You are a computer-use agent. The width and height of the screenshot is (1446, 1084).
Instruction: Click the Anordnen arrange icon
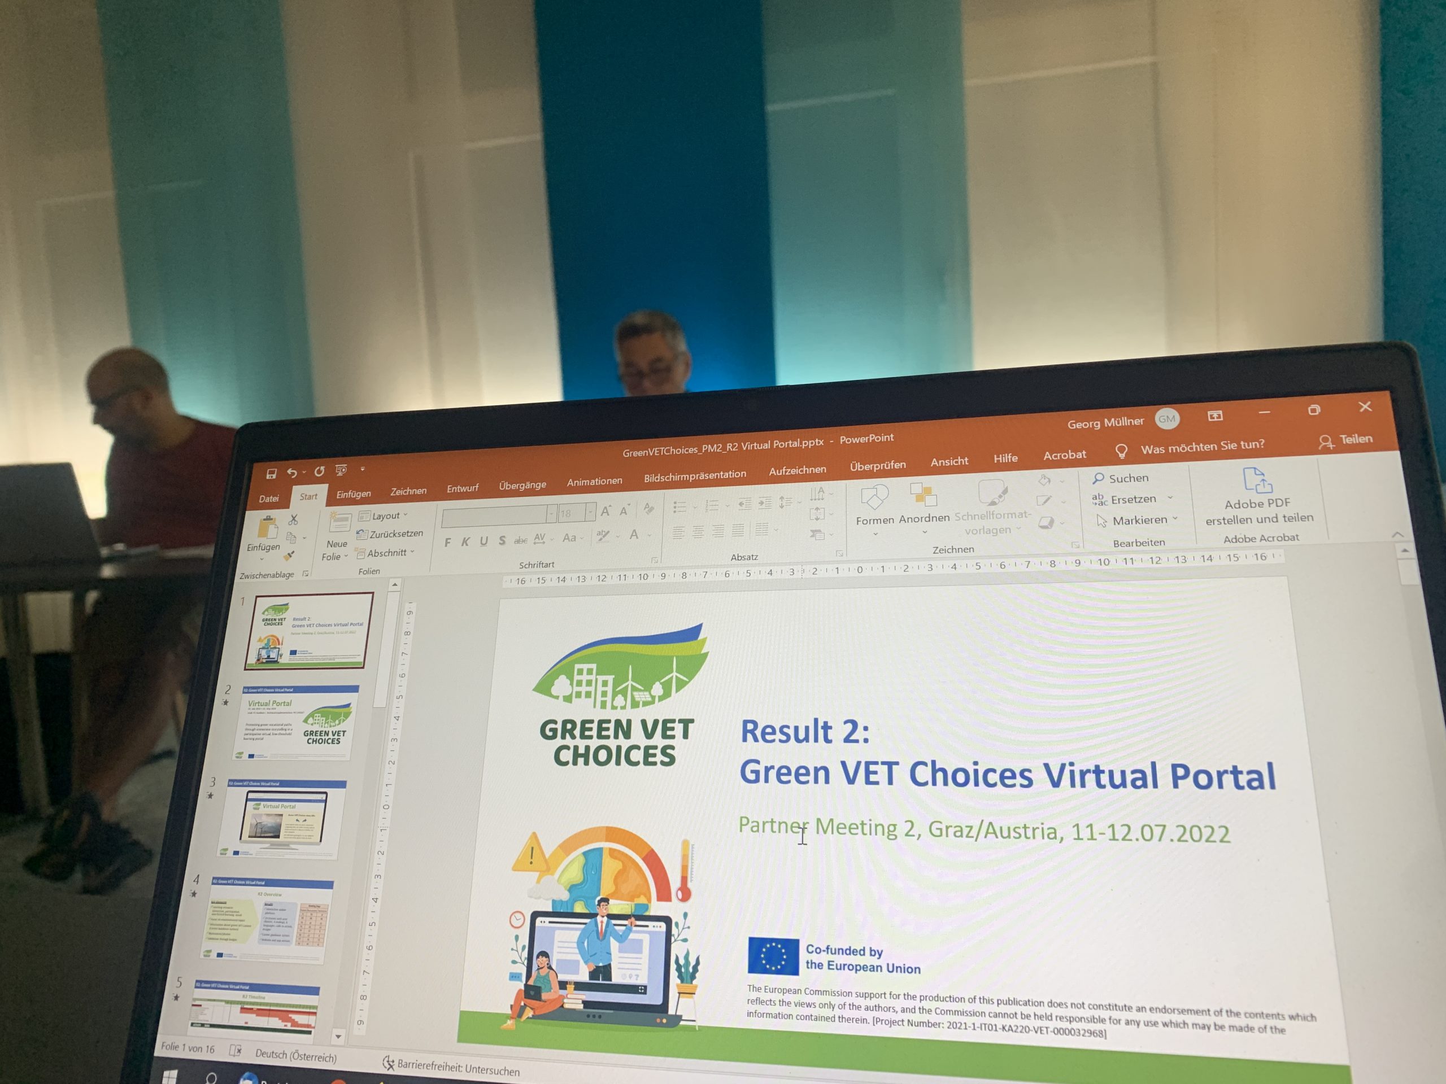click(923, 495)
